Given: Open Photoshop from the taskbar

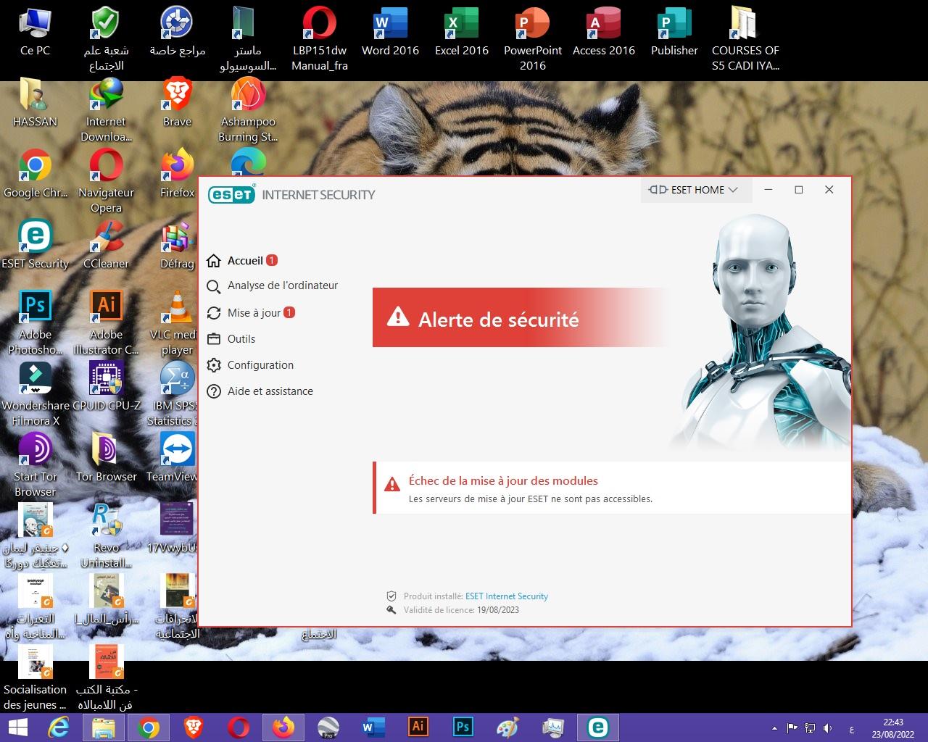Looking at the screenshot, I should (463, 727).
